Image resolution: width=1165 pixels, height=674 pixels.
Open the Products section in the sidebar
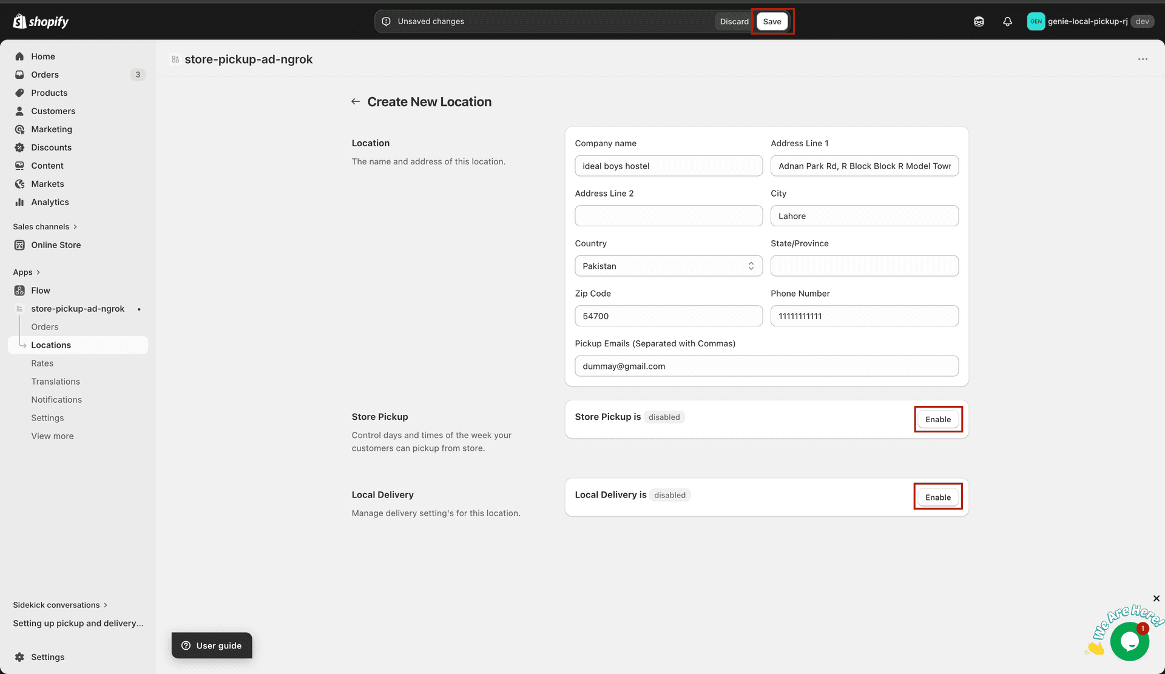[49, 92]
